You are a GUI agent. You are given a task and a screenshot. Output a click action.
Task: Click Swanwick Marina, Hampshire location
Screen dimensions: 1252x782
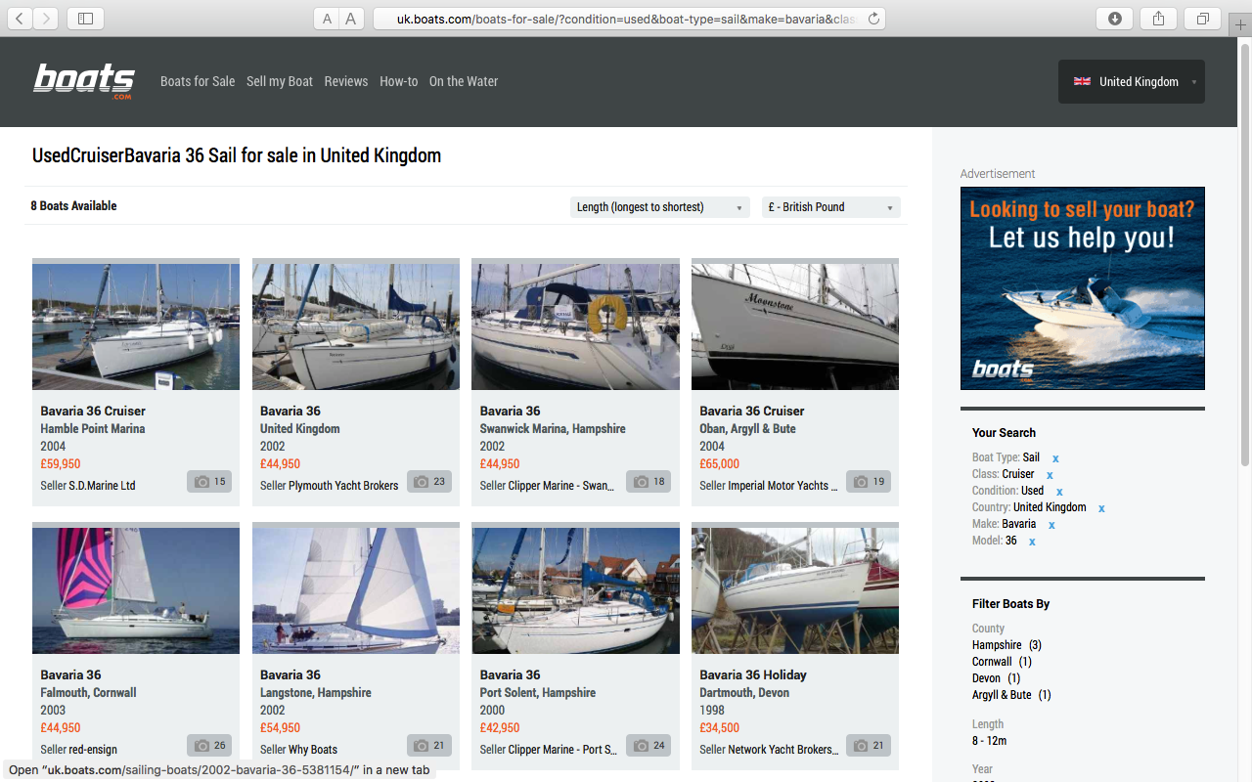tap(553, 429)
